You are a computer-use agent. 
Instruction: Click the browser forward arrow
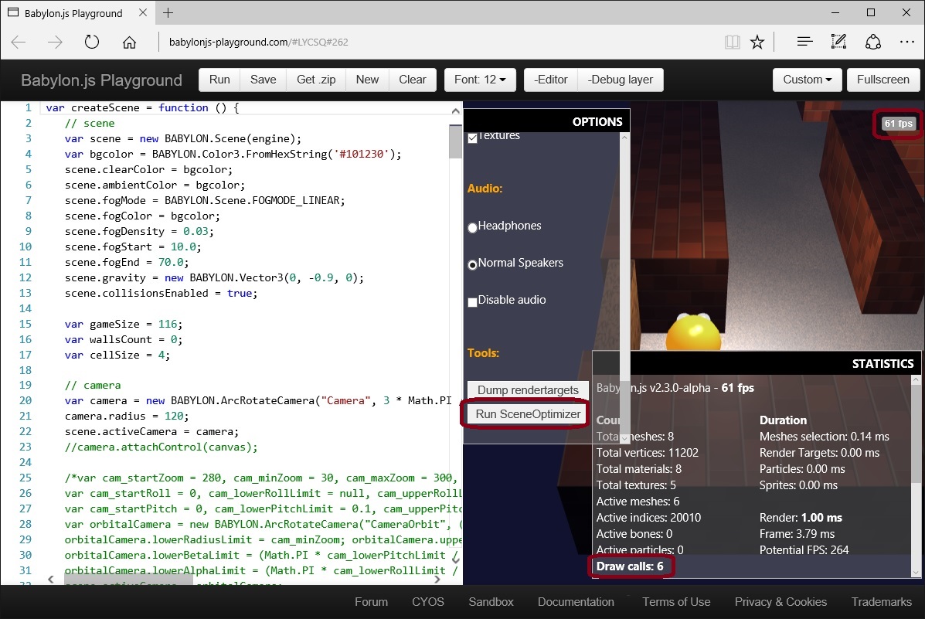[x=55, y=42]
